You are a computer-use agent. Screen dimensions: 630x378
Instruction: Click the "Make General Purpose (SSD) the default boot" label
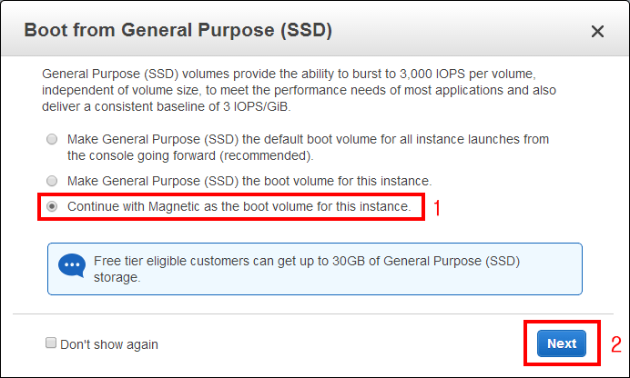[x=309, y=140]
